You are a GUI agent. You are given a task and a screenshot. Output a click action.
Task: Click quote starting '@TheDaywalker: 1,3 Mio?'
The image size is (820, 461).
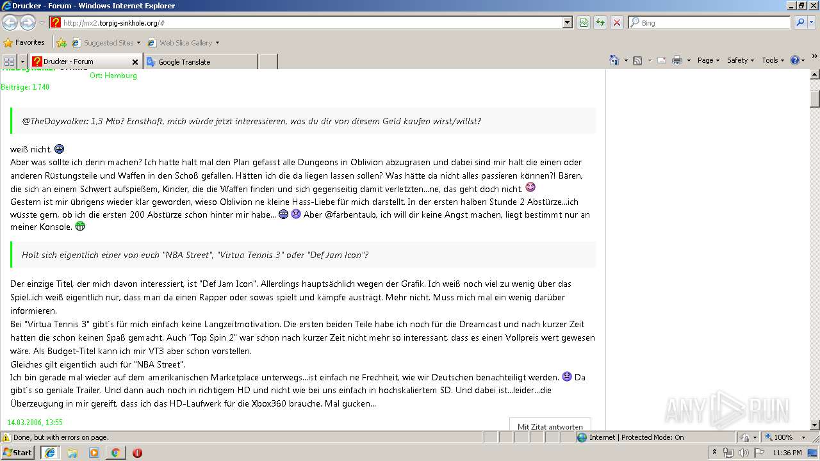point(303,121)
